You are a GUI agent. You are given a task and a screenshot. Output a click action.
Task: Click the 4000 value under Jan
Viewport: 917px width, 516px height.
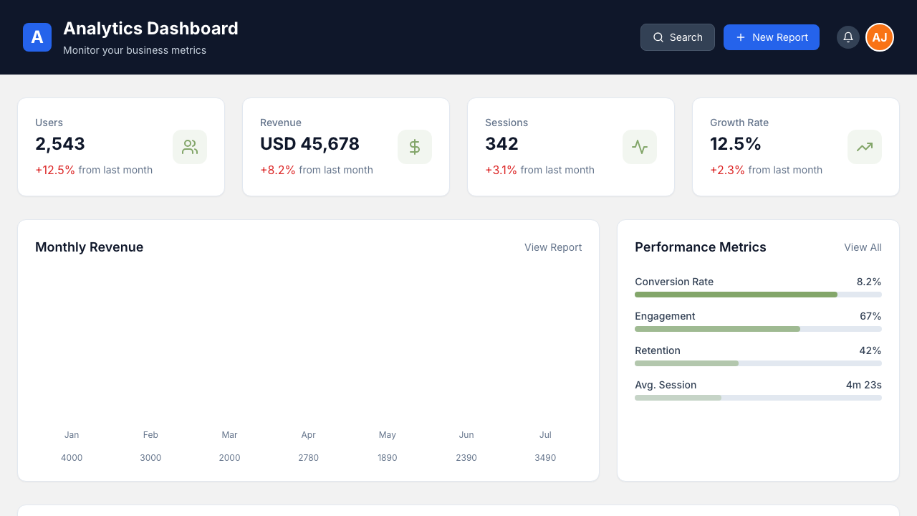pyautogui.click(x=72, y=458)
